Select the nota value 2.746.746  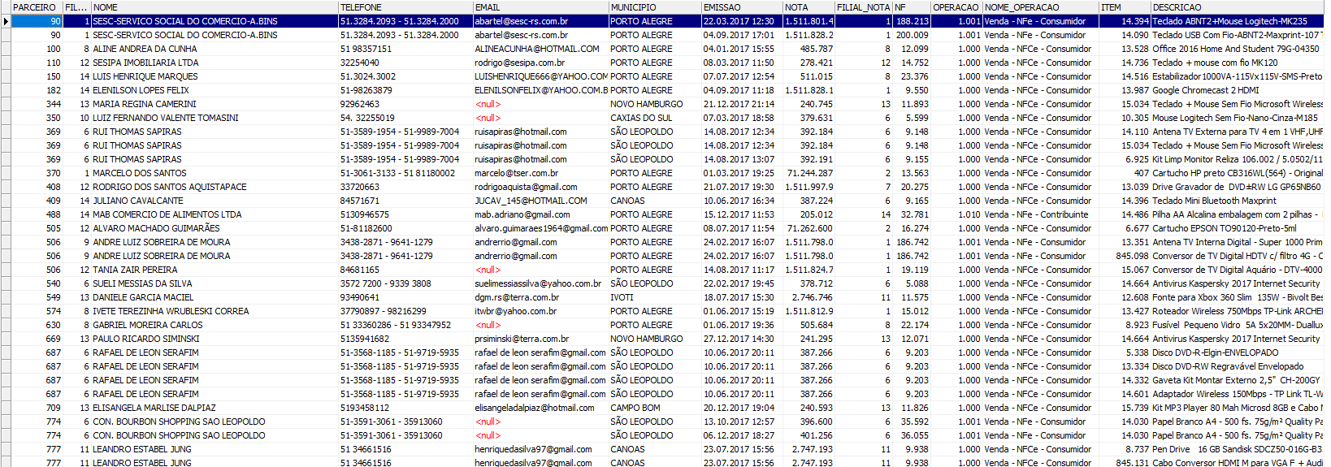coord(809,297)
